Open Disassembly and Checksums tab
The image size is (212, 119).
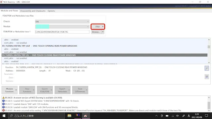33,11
